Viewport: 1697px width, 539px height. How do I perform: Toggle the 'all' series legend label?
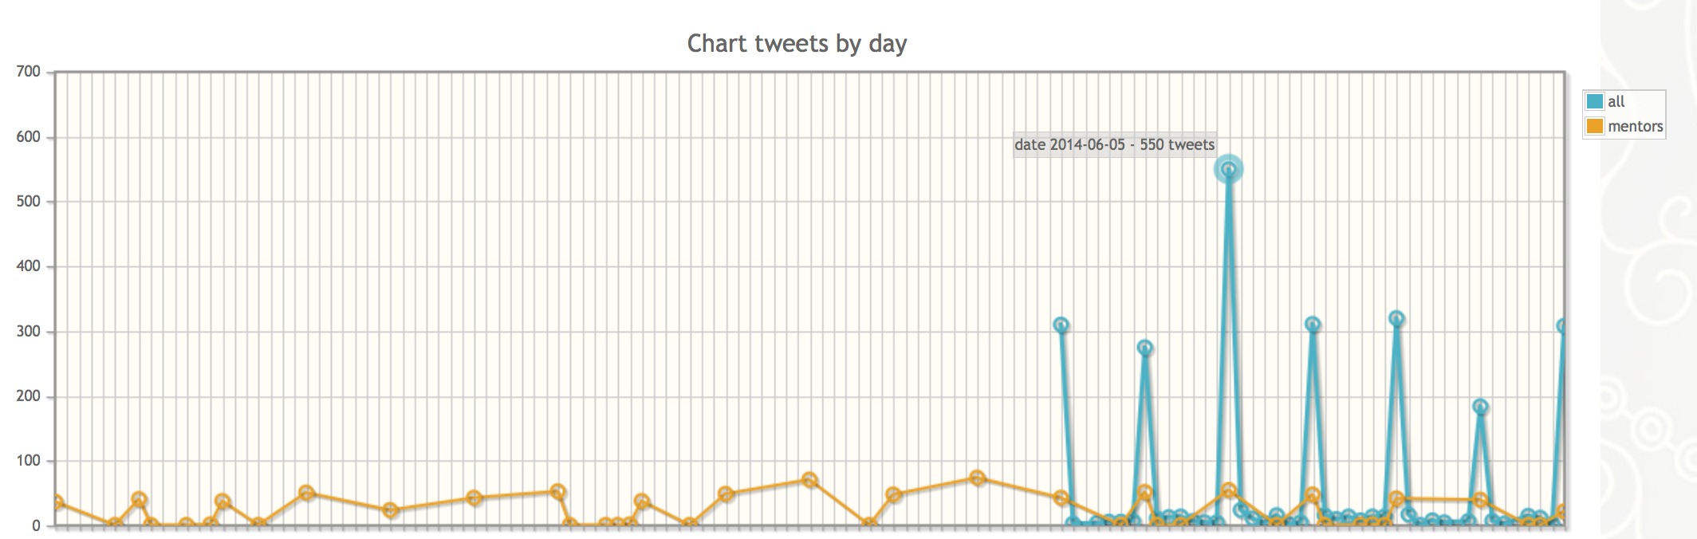1616,101
